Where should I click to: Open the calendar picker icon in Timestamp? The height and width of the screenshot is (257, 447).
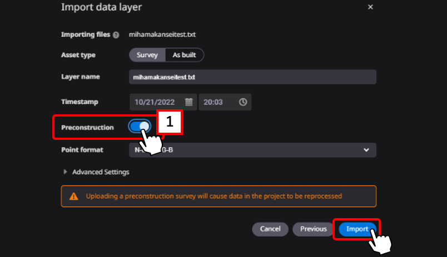click(189, 102)
